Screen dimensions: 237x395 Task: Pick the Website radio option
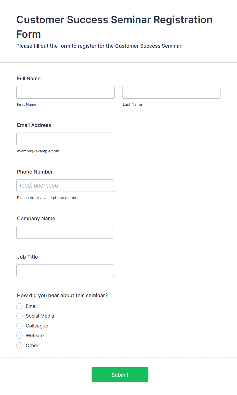(20, 336)
